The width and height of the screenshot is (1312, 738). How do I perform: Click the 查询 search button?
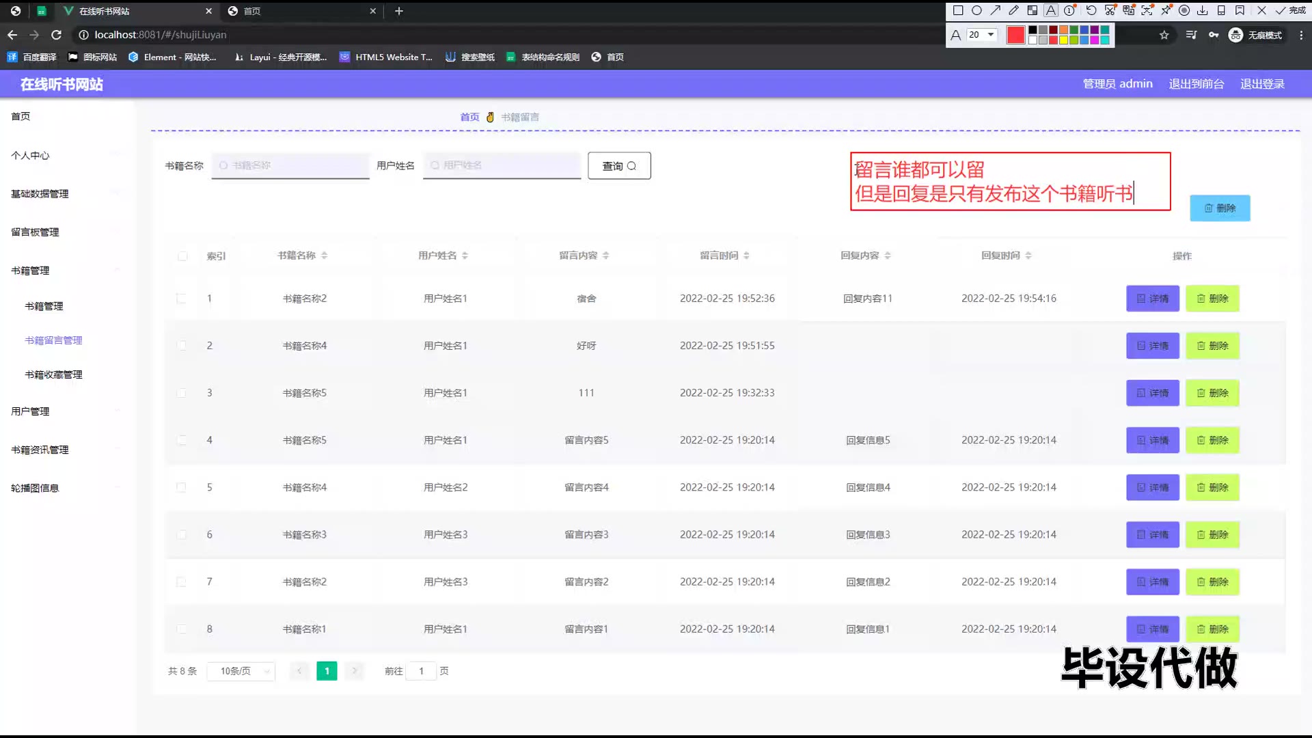coord(619,166)
